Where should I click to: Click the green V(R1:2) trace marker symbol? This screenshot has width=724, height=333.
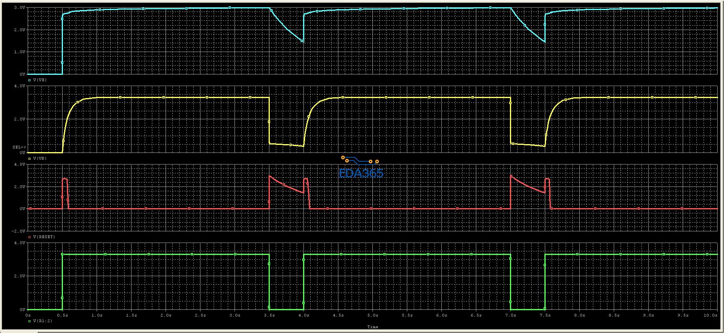click(x=30, y=321)
